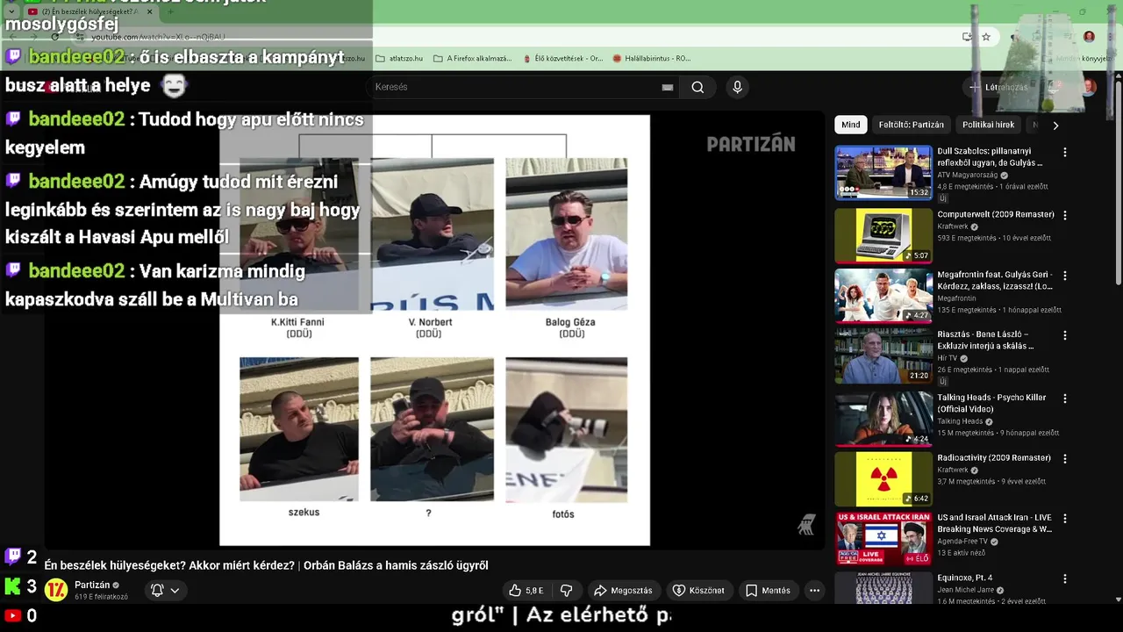Viewport: 1123px width, 632px height.
Task: Select the Politikai hírek chip
Action: (x=988, y=125)
